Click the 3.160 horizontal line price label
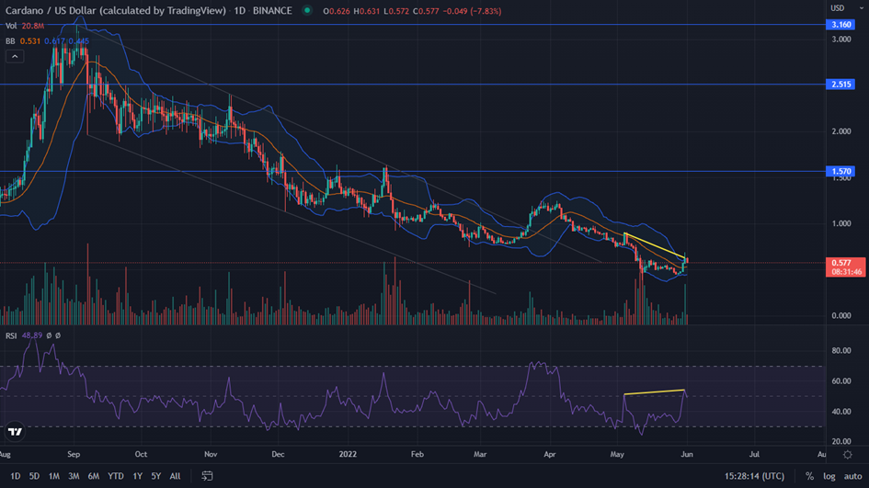The image size is (869, 488). tap(840, 25)
